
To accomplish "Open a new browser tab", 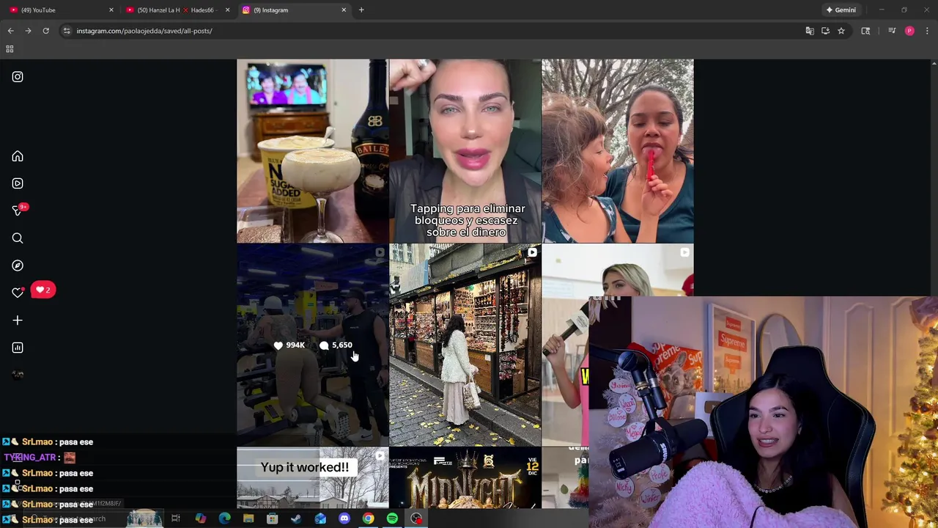I will (361, 10).
